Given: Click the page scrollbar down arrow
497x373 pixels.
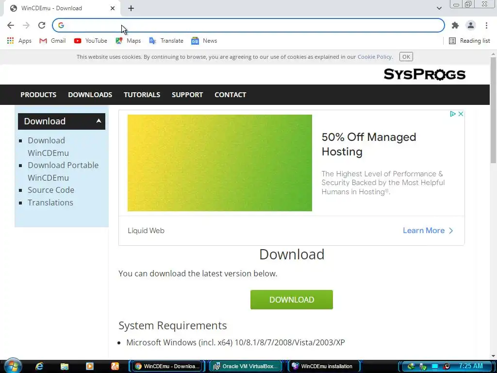Looking at the screenshot, I should click(493, 356).
